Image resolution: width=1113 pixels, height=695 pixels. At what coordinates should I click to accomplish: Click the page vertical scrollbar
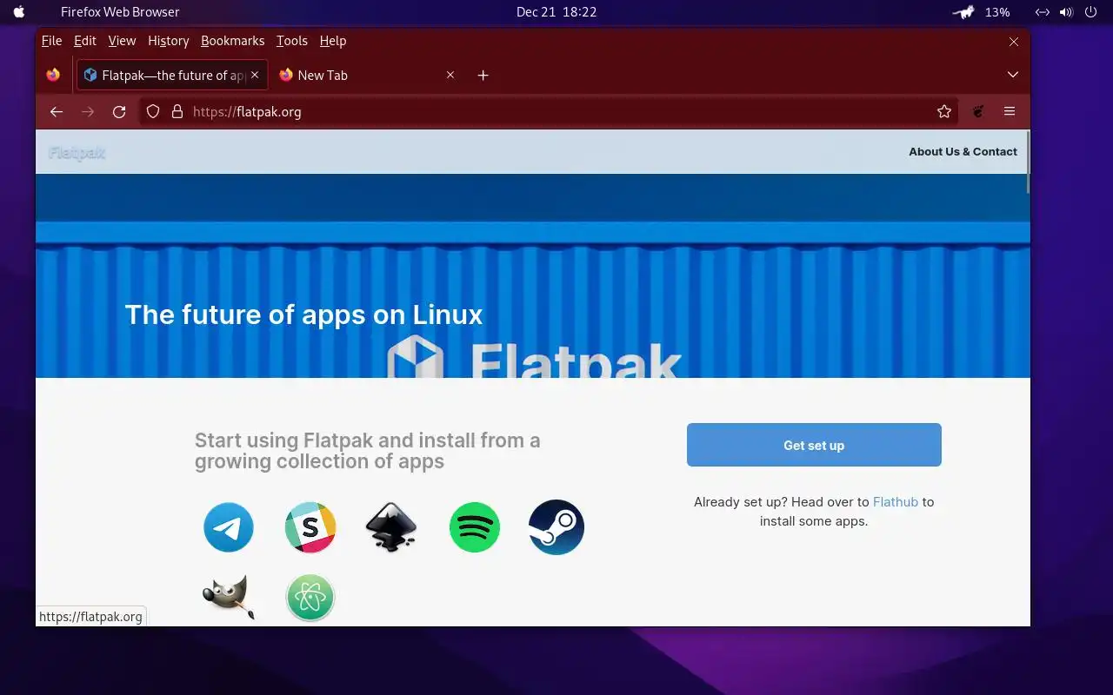pos(1028,162)
